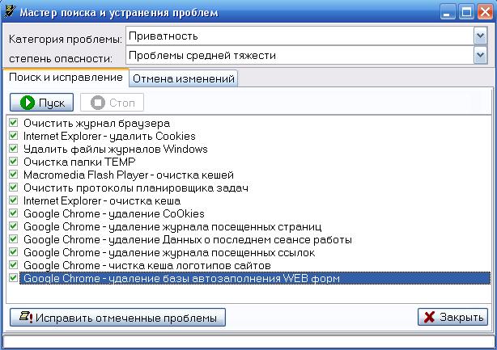Uncheck 'Google Chrome - удаление журнала посещенных страниц' checkbox
Screen dimensions: 497x350
13,226
